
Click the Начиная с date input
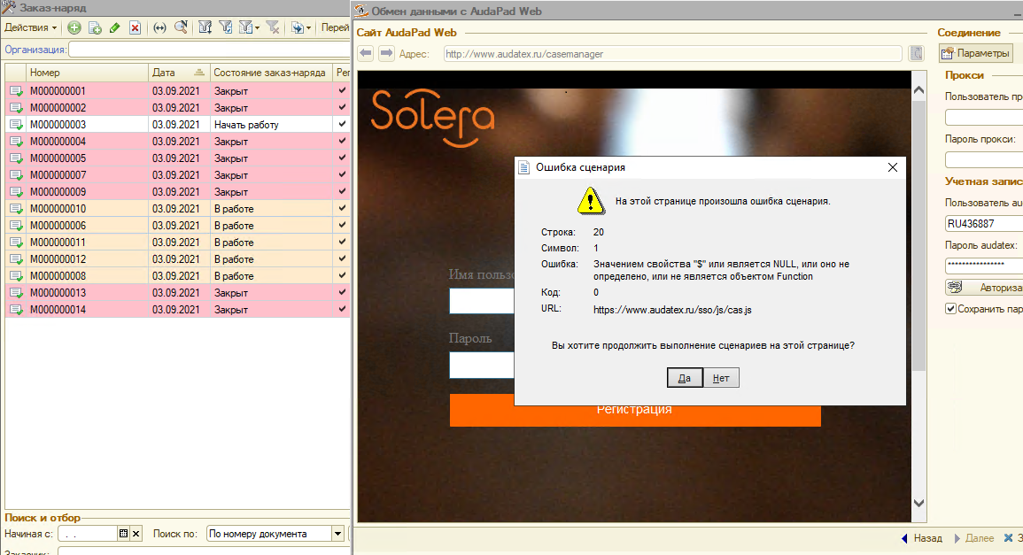coord(88,534)
